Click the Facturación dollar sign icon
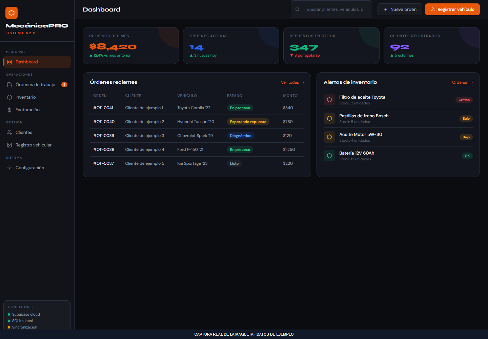Image resolution: width=488 pixels, height=339 pixels. point(9,110)
